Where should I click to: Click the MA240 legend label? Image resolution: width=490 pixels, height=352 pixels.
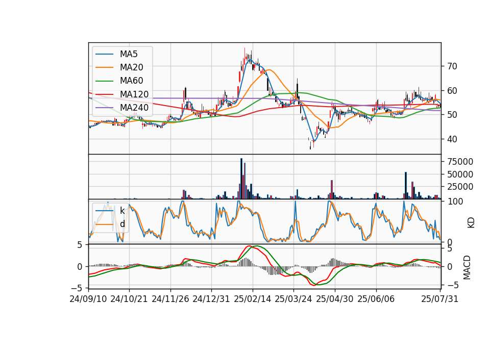(x=134, y=108)
